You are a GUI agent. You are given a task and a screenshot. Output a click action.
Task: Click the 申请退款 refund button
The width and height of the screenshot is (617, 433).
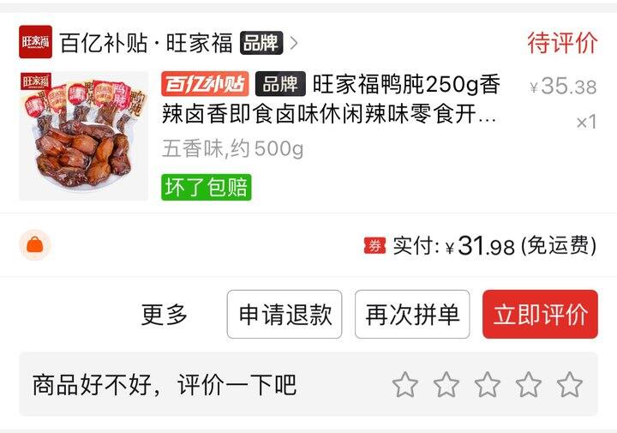click(x=285, y=314)
